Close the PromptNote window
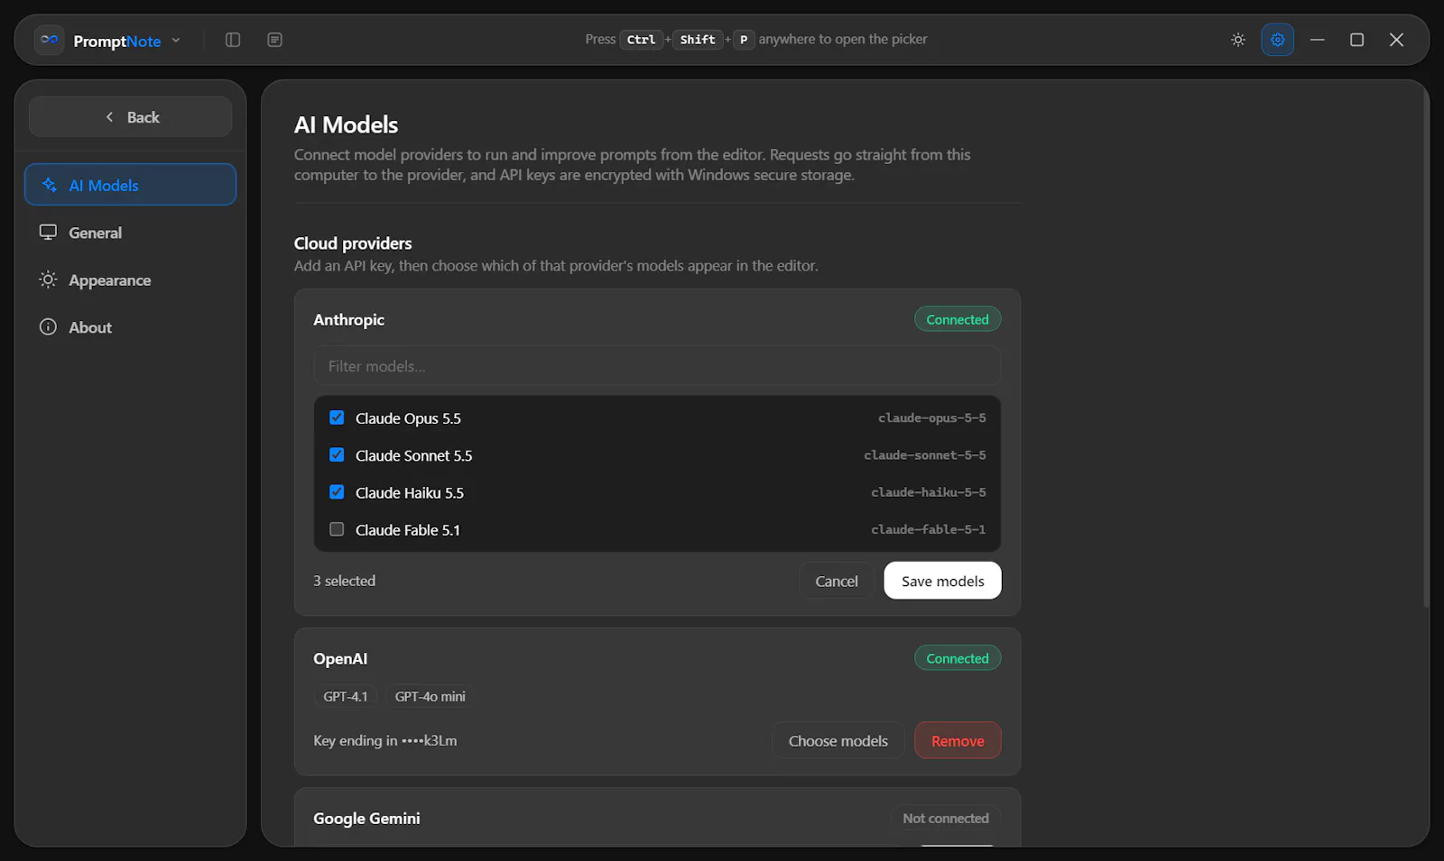Screen dimensions: 1444x861 point(1396,40)
